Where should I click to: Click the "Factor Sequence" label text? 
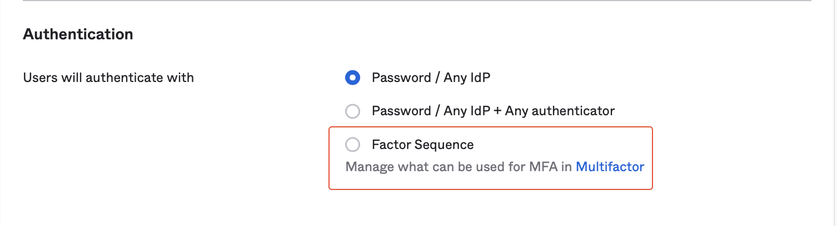coord(422,145)
